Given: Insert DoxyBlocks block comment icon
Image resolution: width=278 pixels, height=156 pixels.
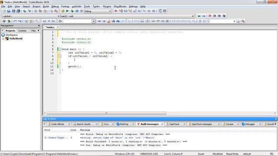Looking at the screenshot, I should (x=15, y=21).
